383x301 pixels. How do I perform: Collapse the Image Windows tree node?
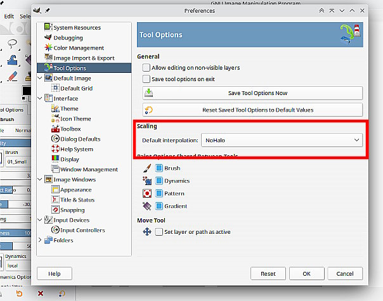(x=40, y=179)
